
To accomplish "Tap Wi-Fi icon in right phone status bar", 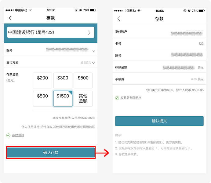I will point(139,11).
